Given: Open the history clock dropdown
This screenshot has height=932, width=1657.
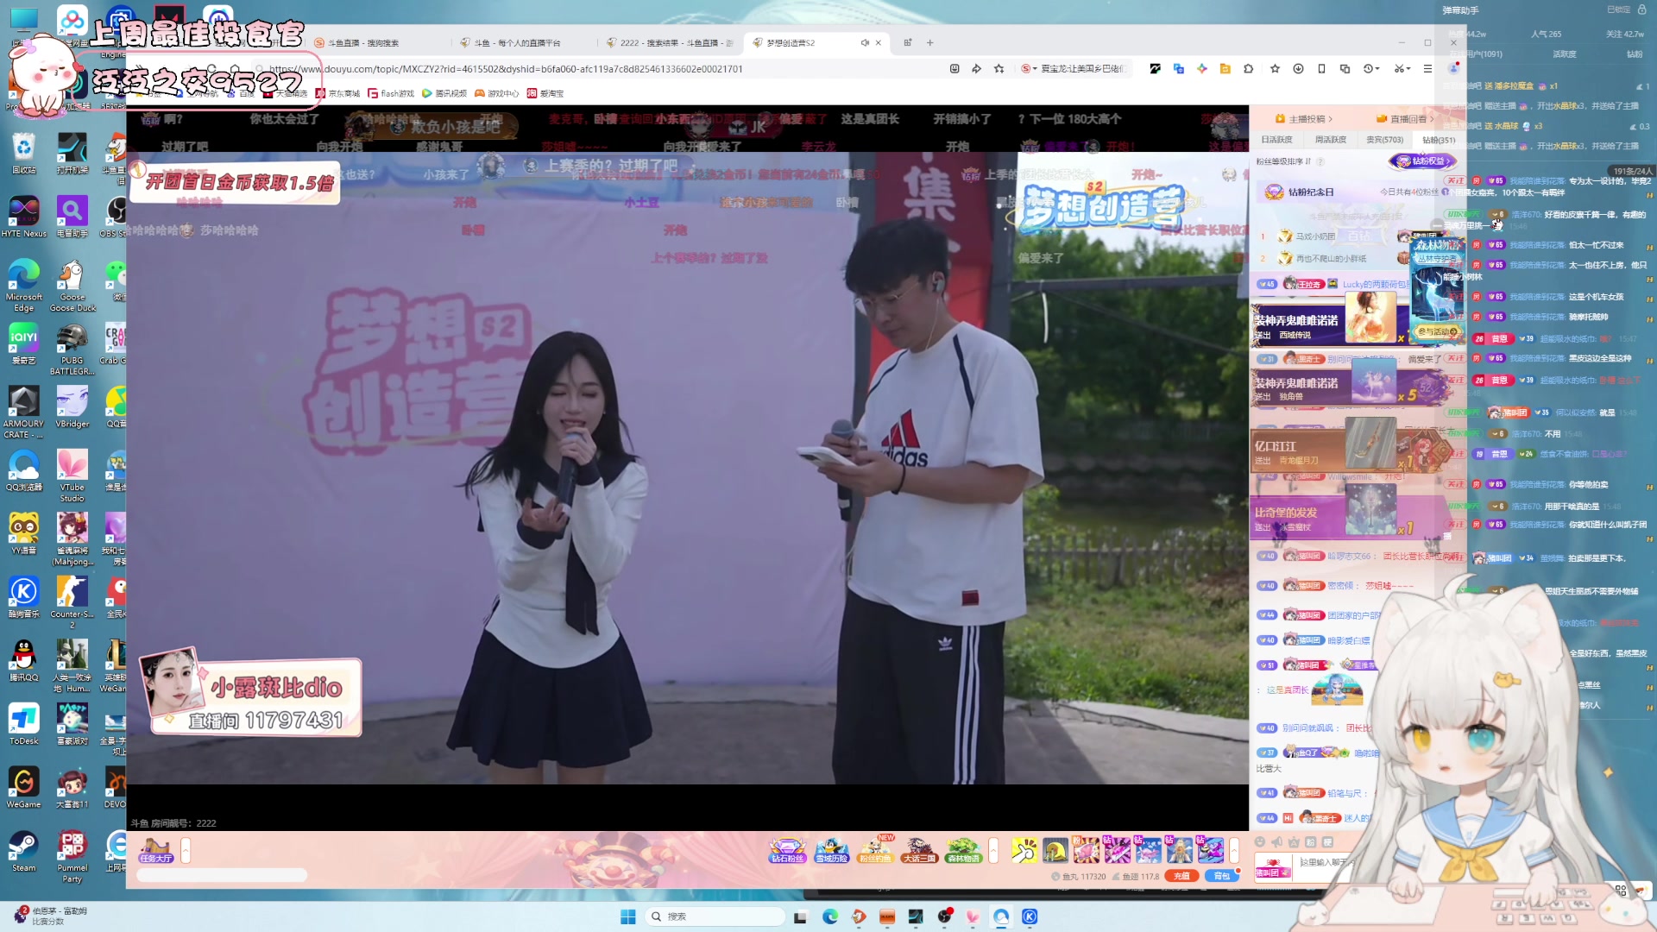Looking at the screenshot, I should pyautogui.click(x=1371, y=69).
